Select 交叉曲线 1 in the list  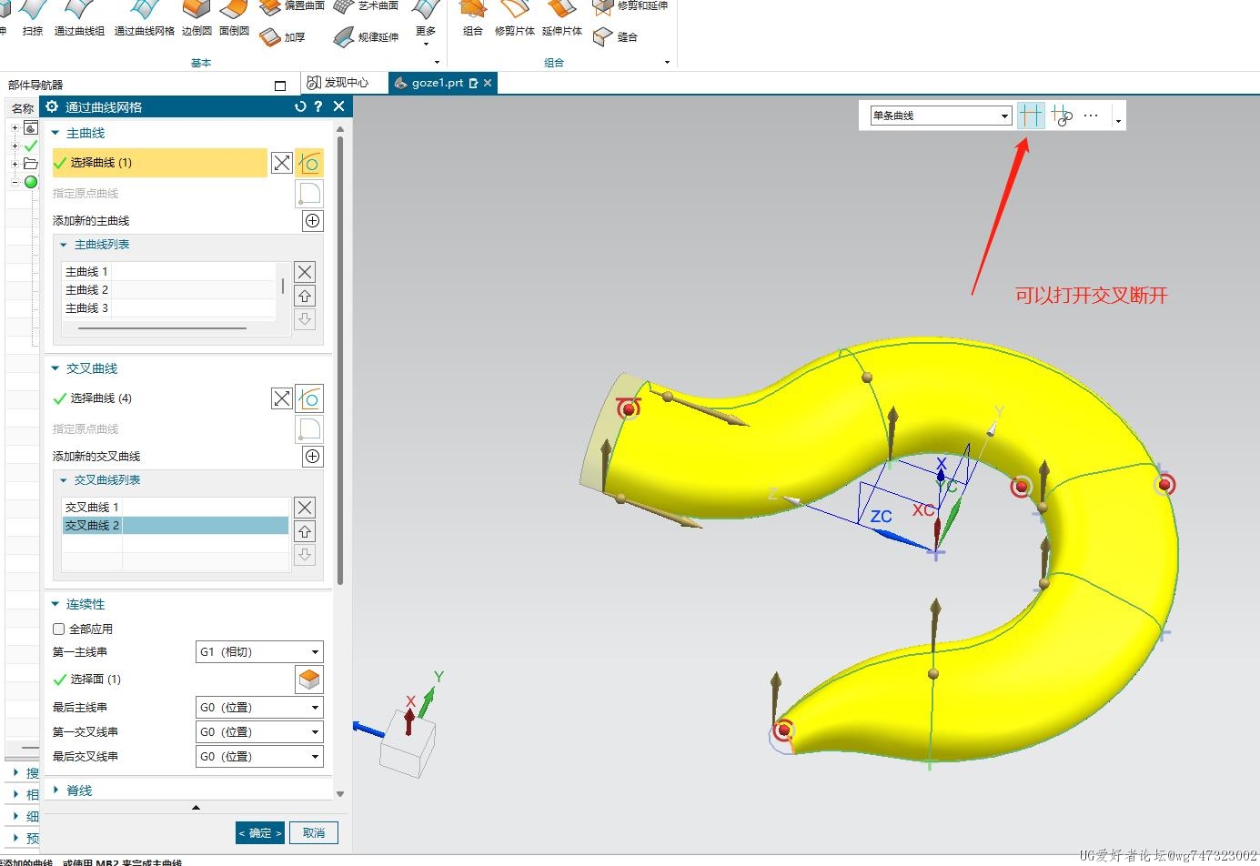click(175, 507)
